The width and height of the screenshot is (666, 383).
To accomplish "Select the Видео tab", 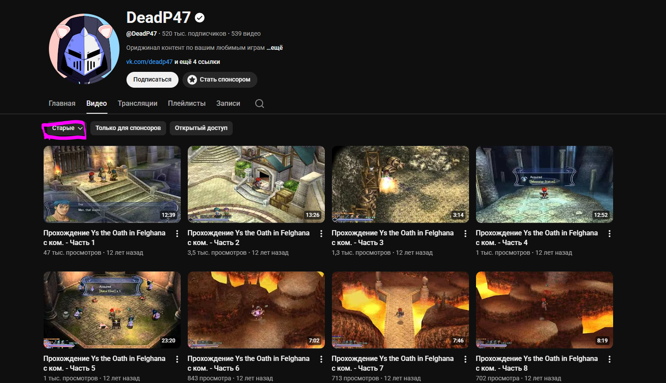I will pyautogui.click(x=97, y=104).
